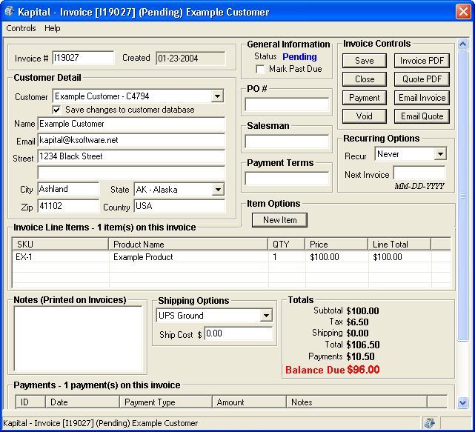Screen dimensions: 475x432
Task: Click the Email Quote button
Action: click(x=422, y=116)
